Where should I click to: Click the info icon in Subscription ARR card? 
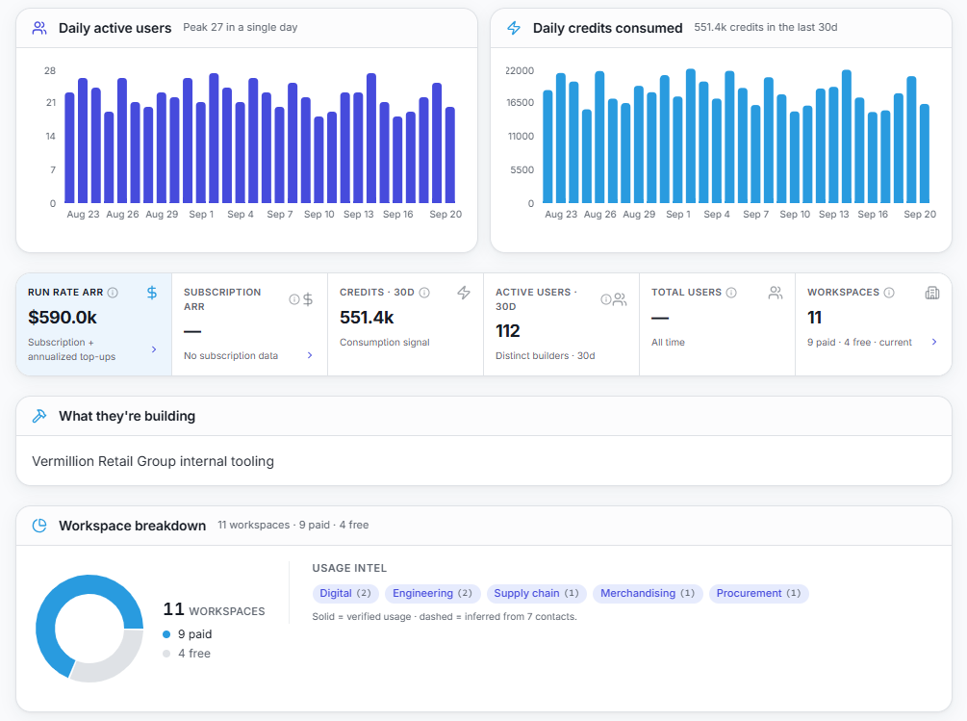pyautogui.click(x=294, y=299)
